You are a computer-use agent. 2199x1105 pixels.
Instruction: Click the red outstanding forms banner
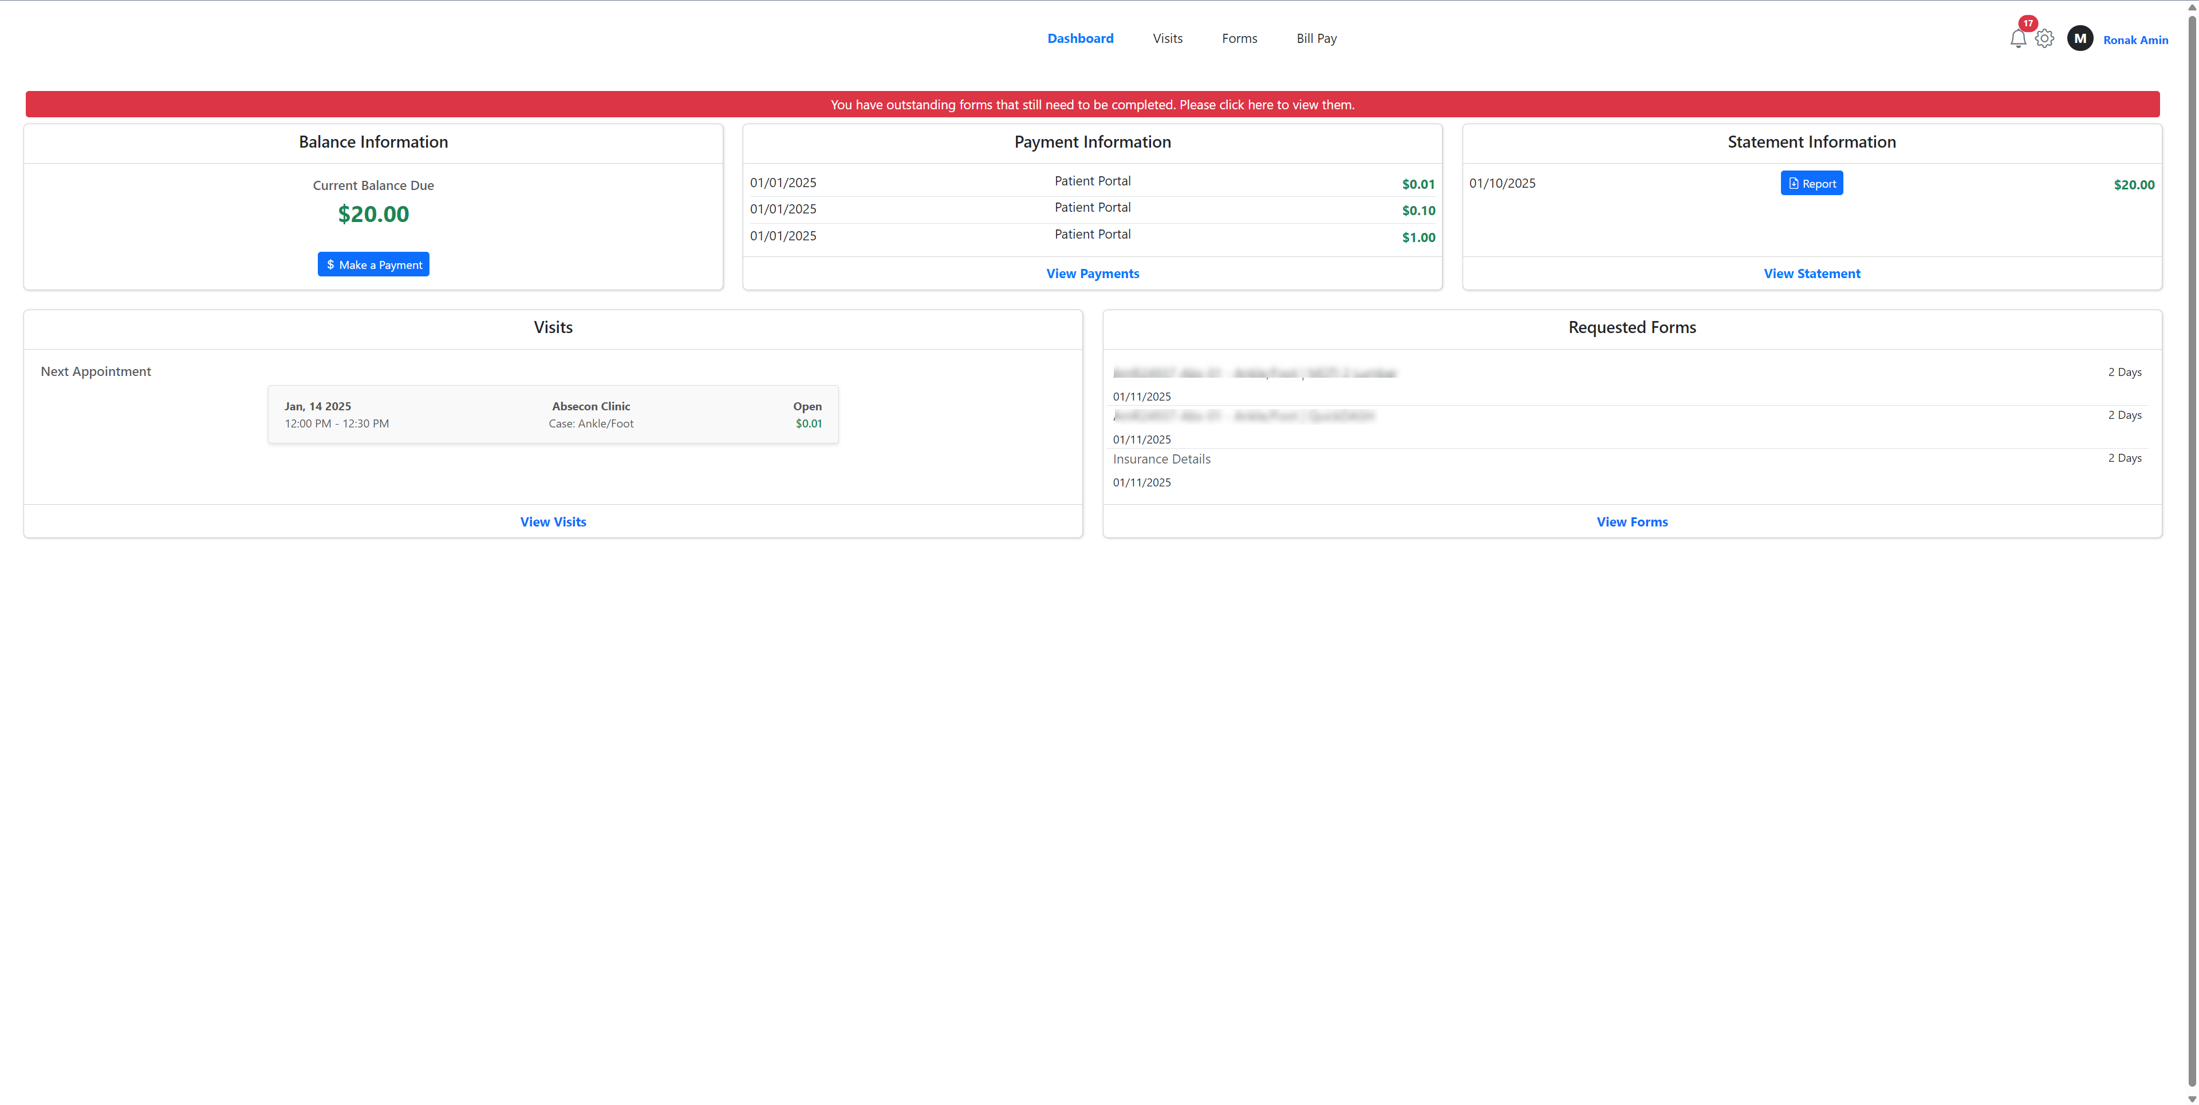pyautogui.click(x=1092, y=105)
